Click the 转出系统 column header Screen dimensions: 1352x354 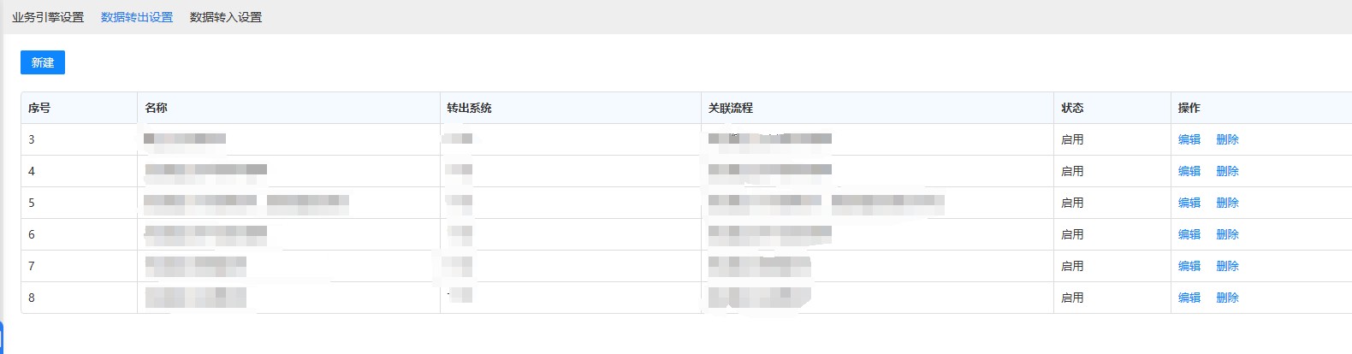tap(469, 108)
